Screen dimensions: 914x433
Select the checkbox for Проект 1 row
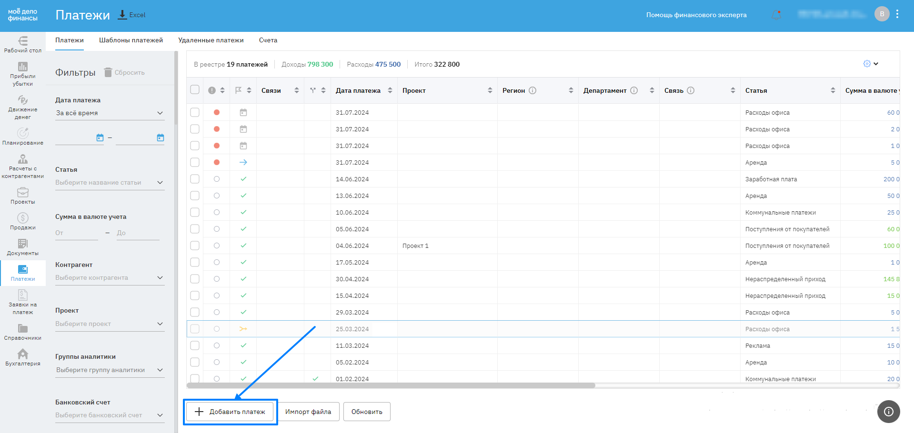click(x=195, y=246)
